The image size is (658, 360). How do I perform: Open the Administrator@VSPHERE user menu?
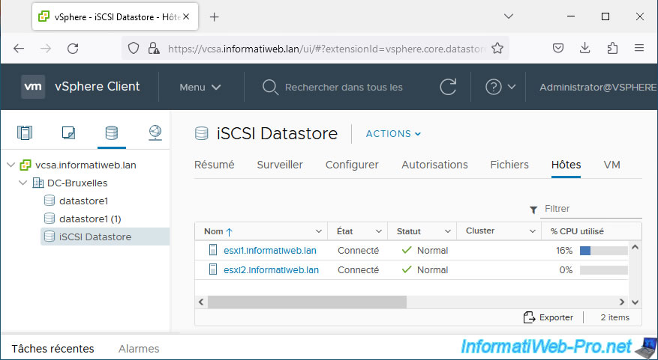pyautogui.click(x=599, y=87)
